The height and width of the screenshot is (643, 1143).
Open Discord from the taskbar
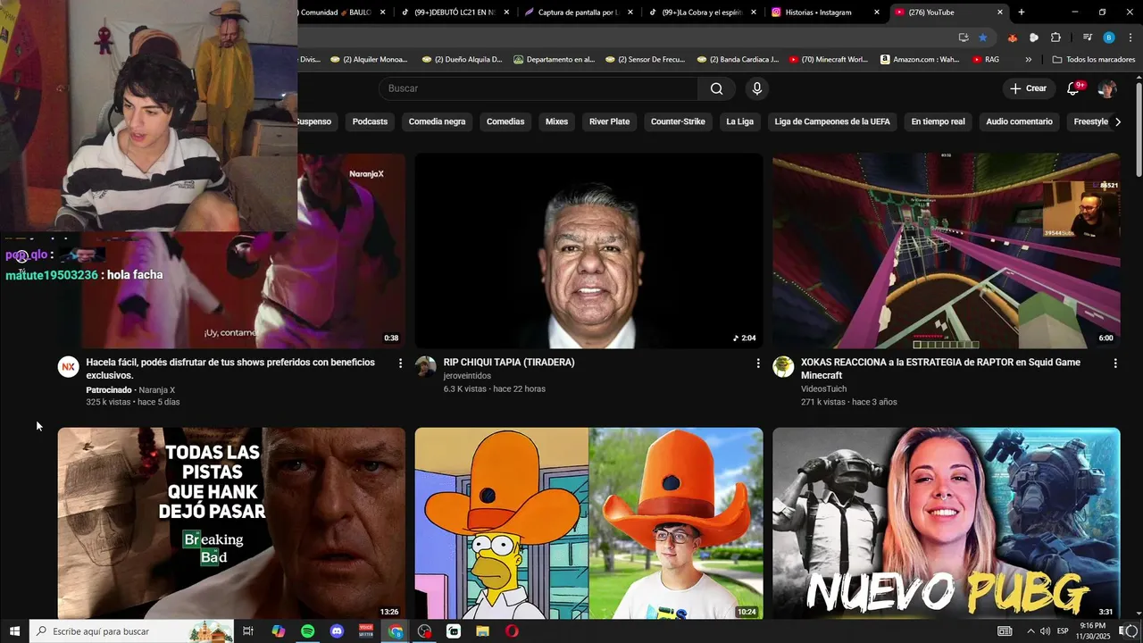point(337,631)
